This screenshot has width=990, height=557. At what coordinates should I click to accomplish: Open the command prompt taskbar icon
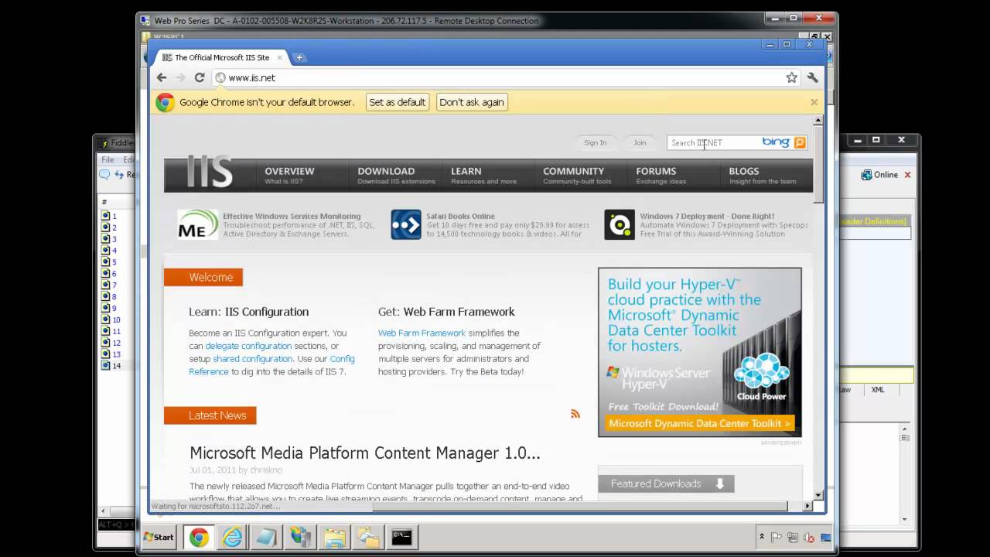click(x=401, y=537)
